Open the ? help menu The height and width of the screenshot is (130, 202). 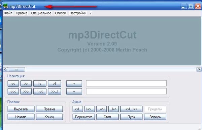pyautogui.click(x=91, y=13)
